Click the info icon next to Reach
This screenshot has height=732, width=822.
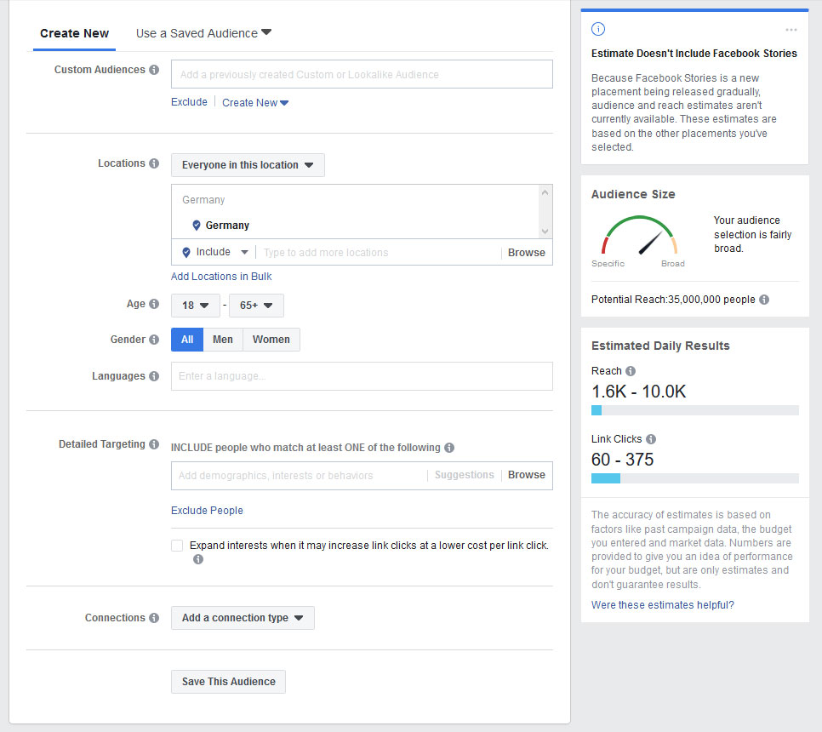[631, 371]
